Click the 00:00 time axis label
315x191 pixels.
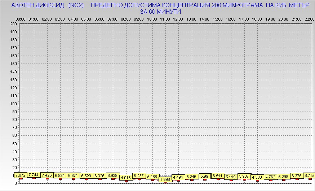point(21,19)
